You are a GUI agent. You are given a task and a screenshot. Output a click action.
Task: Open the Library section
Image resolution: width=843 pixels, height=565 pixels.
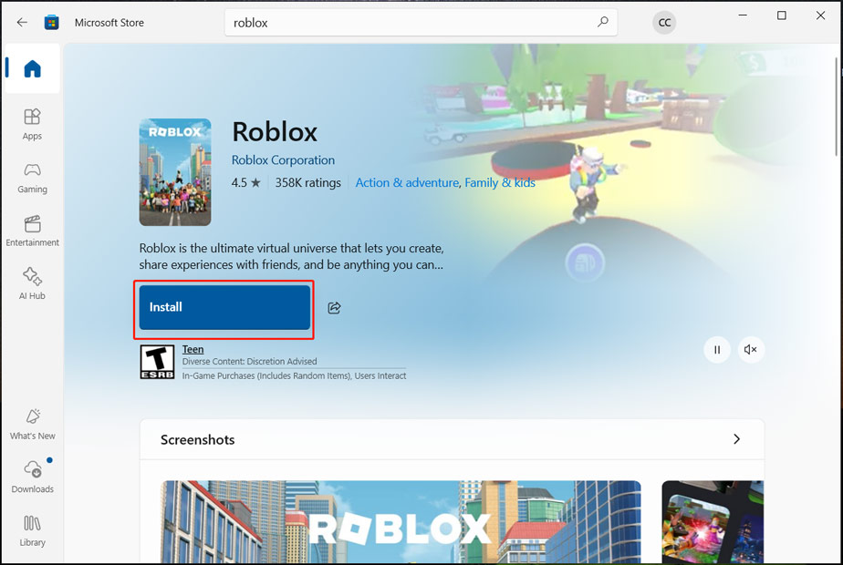(x=32, y=530)
